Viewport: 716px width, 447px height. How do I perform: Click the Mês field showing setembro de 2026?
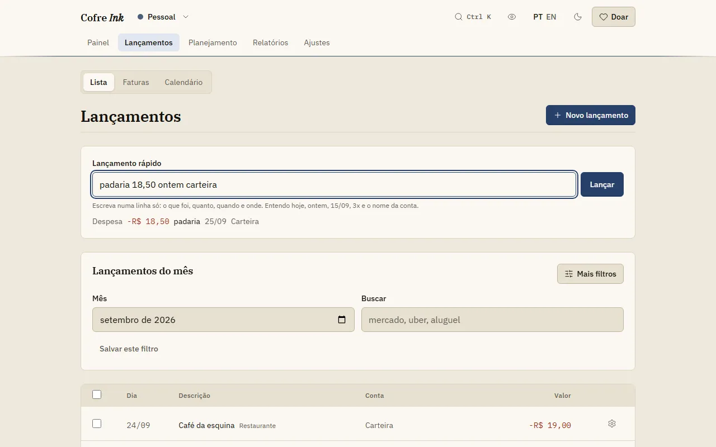pos(223,320)
